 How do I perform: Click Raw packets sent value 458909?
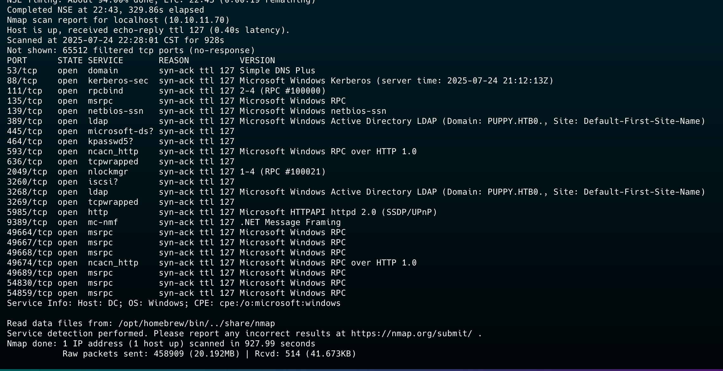[169, 354]
